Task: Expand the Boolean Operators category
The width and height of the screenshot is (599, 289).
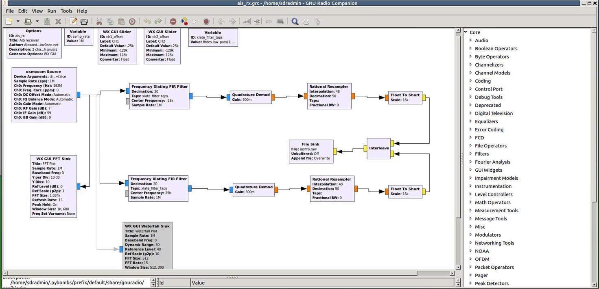Action: click(x=471, y=48)
